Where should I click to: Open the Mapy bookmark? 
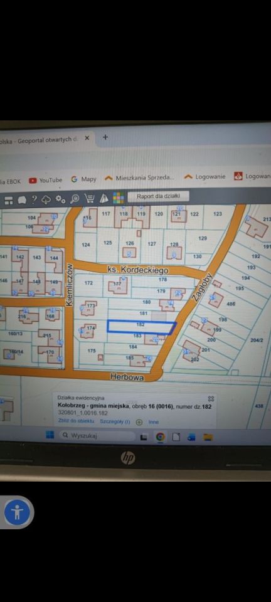click(84, 179)
